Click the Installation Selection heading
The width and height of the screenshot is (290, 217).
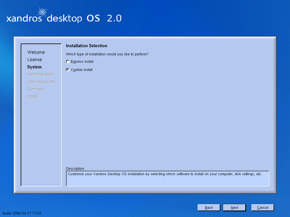[87, 46]
